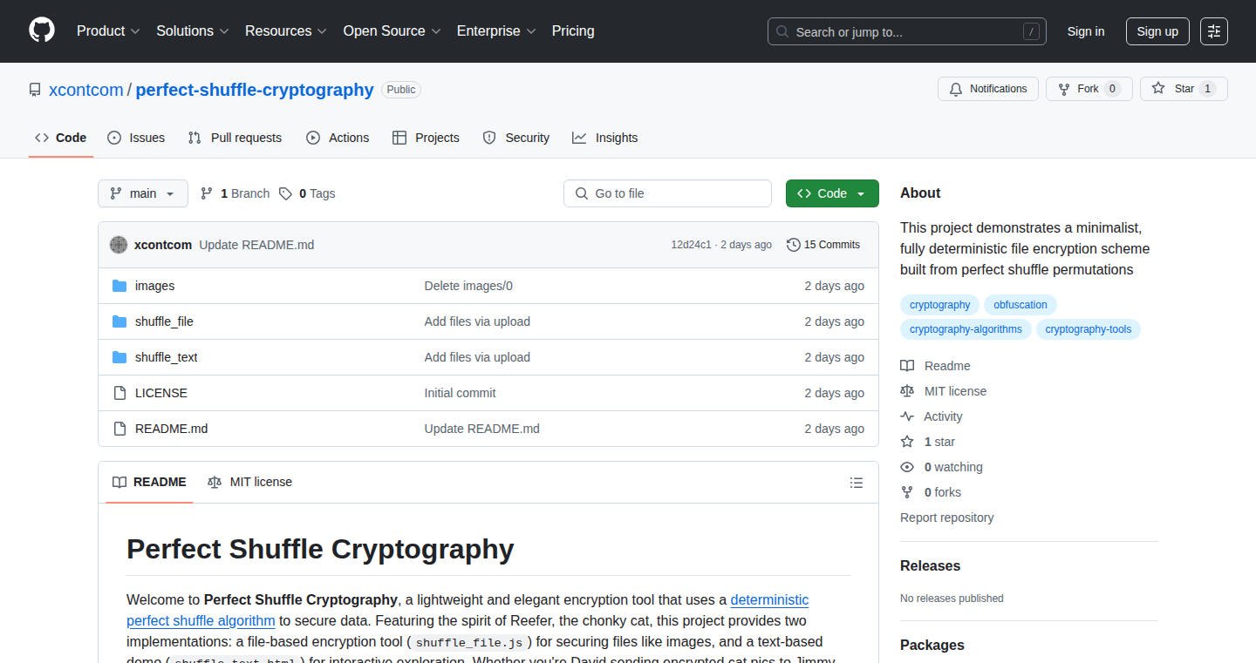Expand the Open Source menu
Image resolution: width=1256 pixels, height=663 pixels.
392,31
